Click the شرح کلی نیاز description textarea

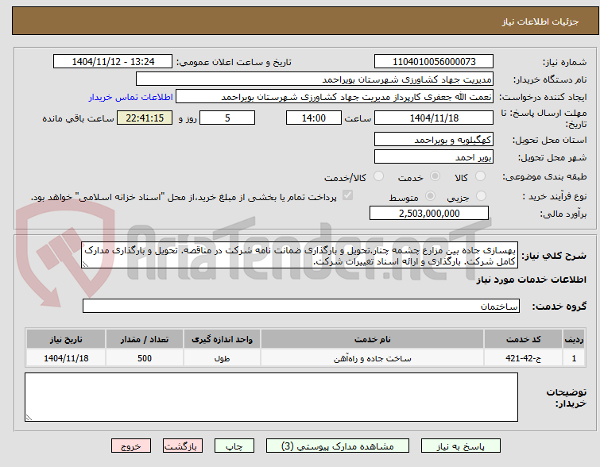tap(300, 255)
